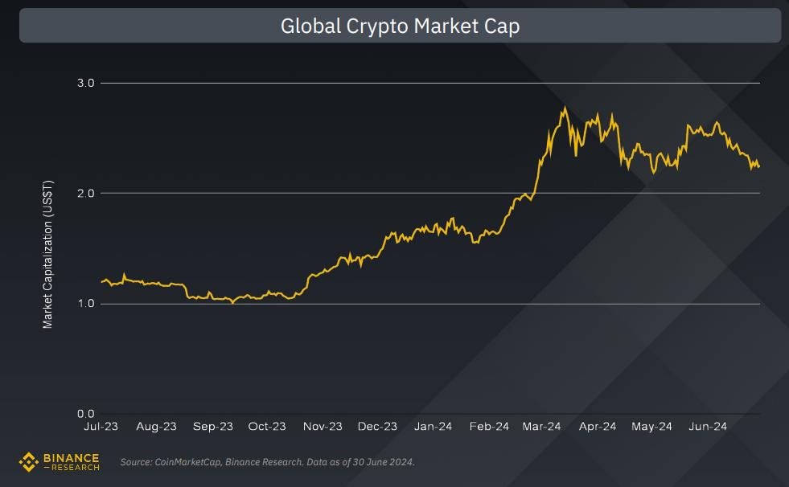
Task: Select the Mar-24 x-axis label
Action: pyautogui.click(x=541, y=427)
